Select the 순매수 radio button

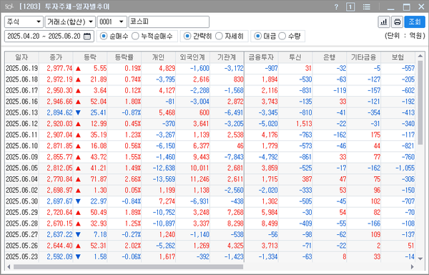coord(104,36)
